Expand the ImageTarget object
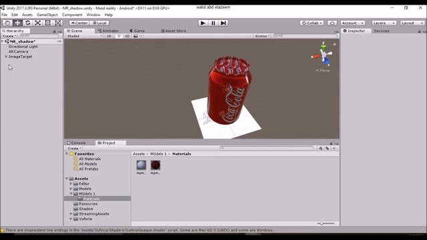The height and width of the screenshot is (240, 427). 6,57
